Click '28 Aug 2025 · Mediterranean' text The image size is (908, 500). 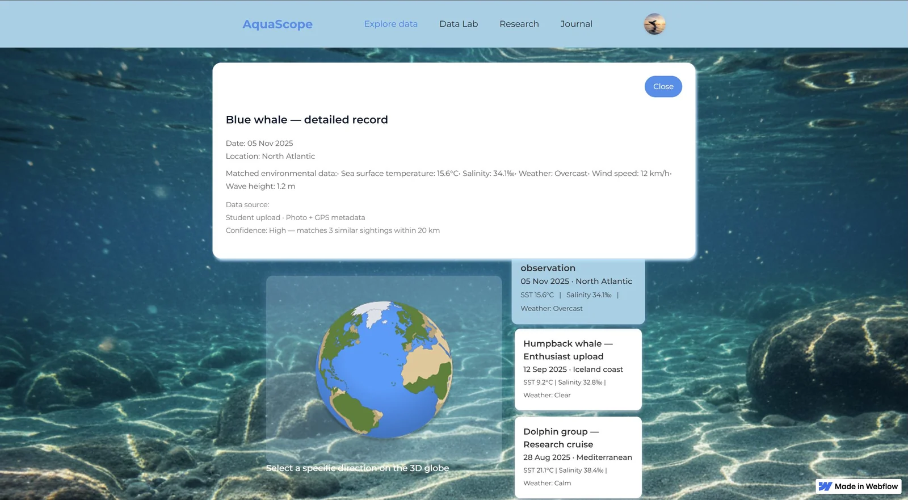point(578,457)
